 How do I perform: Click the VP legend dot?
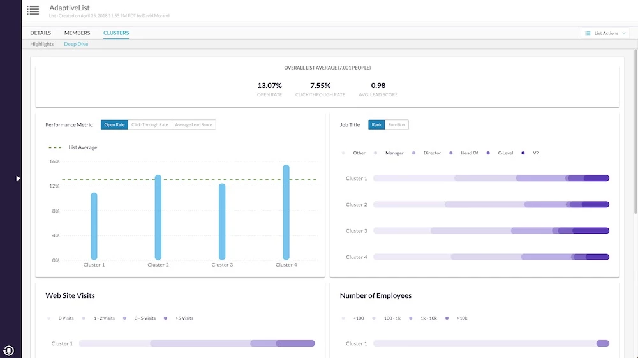click(523, 153)
